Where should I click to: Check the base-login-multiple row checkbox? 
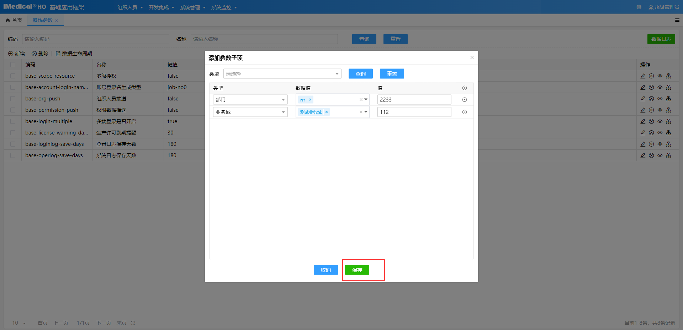coord(13,121)
